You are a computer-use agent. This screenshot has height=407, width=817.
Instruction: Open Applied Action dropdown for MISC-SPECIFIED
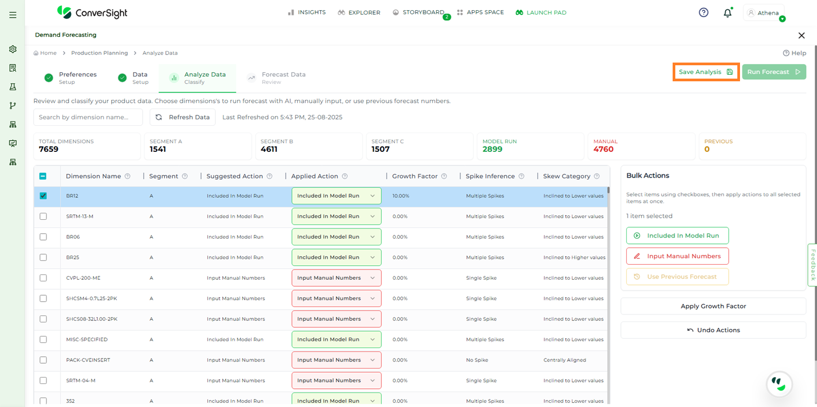coord(336,339)
